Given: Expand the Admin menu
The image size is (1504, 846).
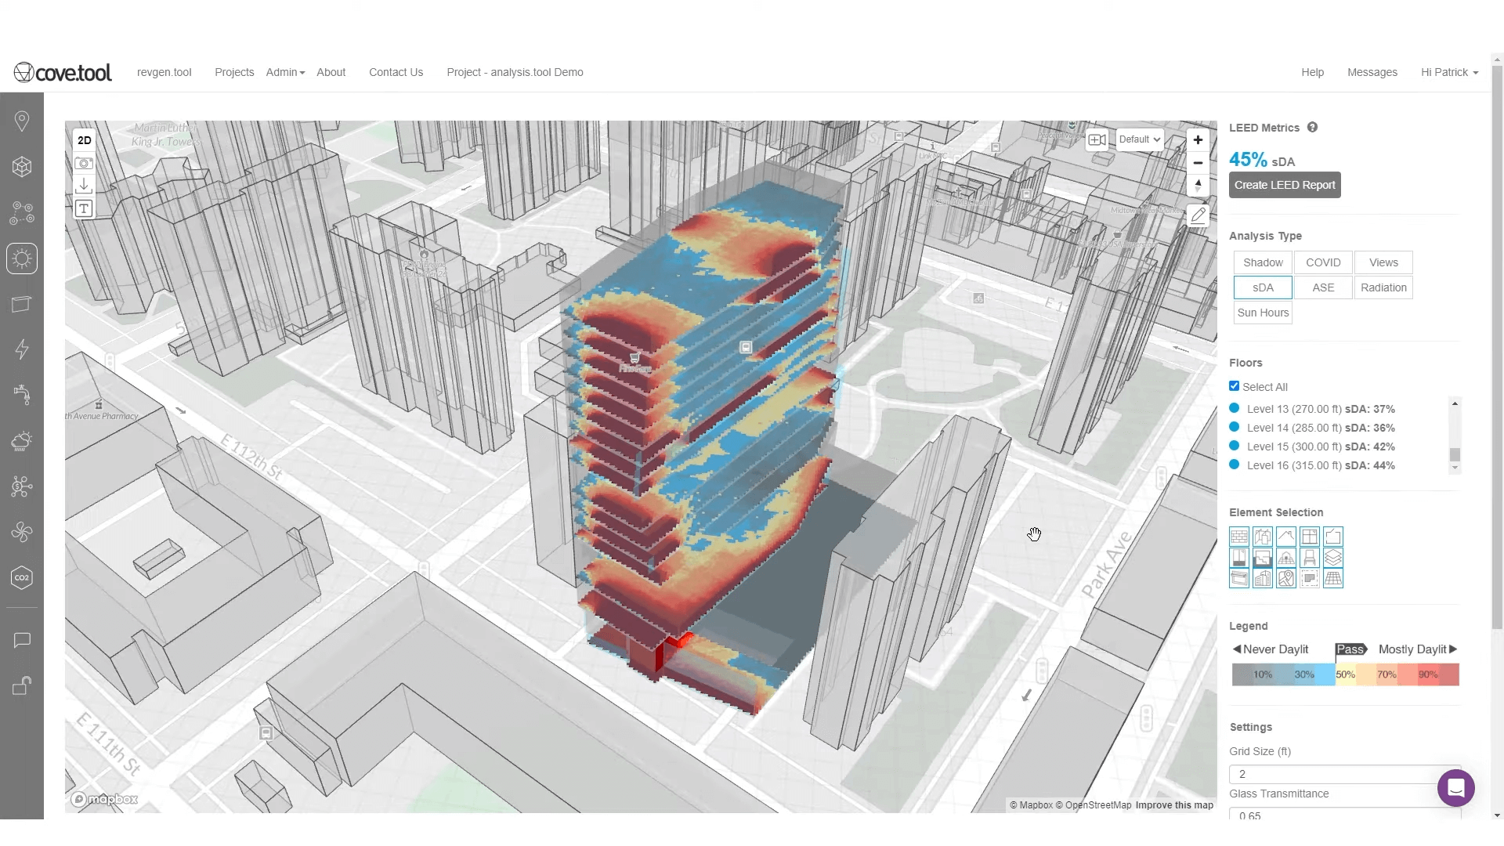Looking at the screenshot, I should click(285, 72).
